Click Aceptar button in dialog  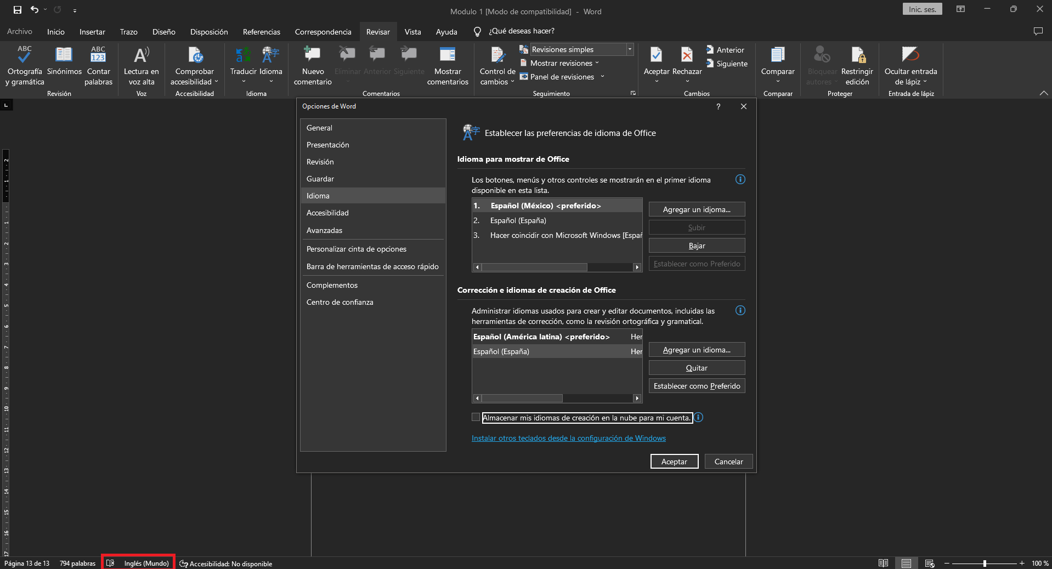(674, 462)
